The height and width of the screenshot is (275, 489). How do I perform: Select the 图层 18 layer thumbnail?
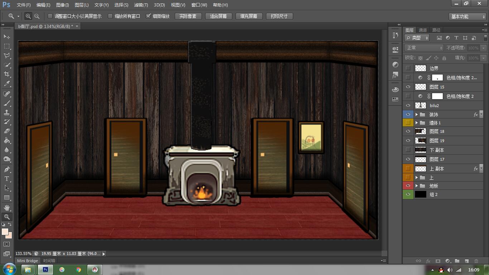tap(420, 131)
